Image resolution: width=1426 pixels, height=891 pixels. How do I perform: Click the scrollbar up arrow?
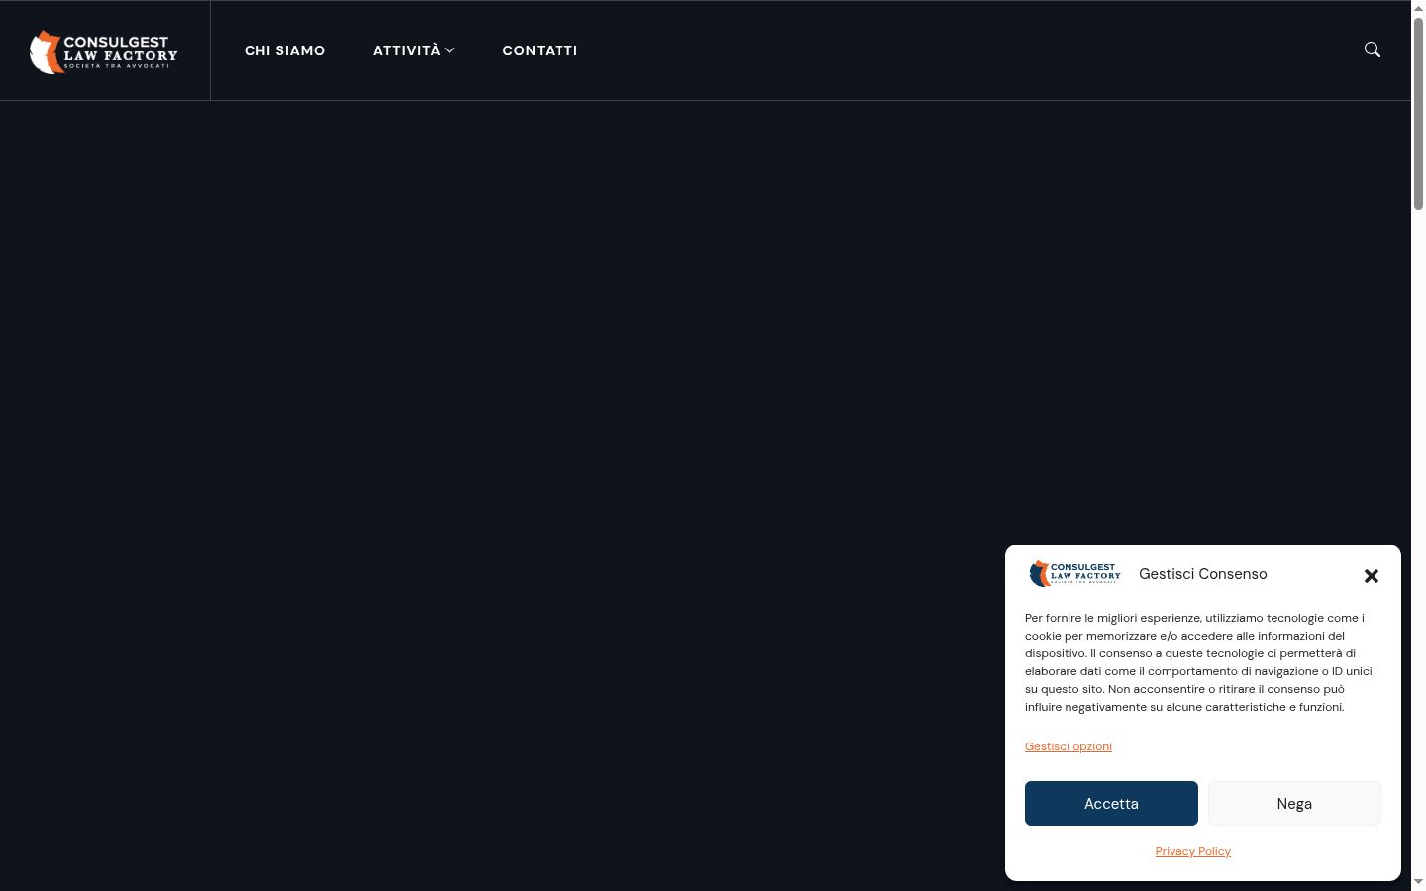pos(1418,8)
